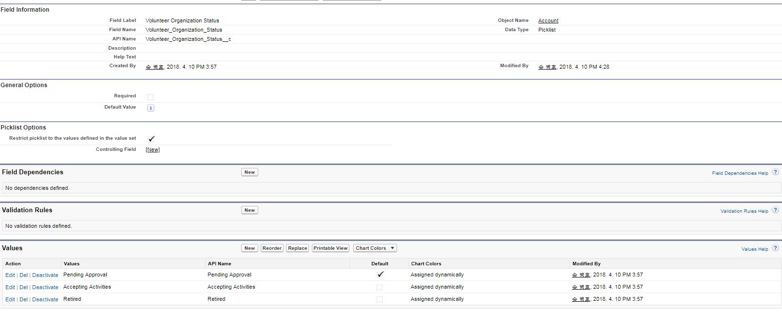Edit the Pending Approval value

point(10,275)
